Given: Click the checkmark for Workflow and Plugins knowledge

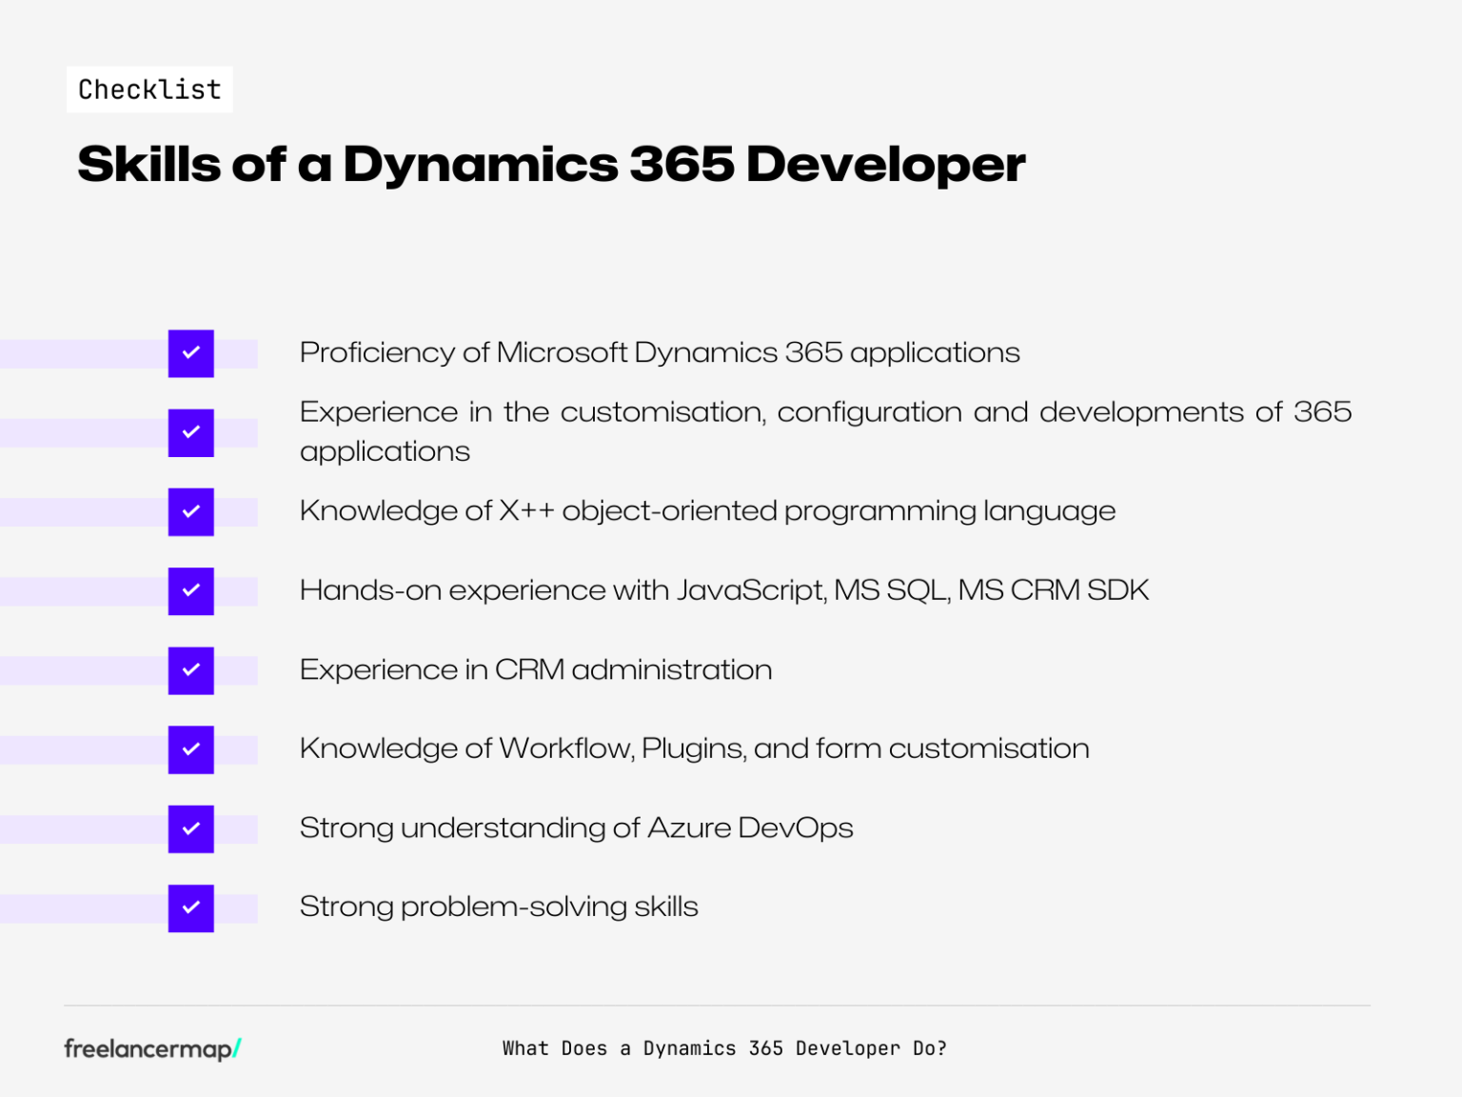Looking at the screenshot, I should 190,749.
